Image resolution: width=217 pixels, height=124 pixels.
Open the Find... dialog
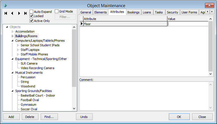(49, 117)
